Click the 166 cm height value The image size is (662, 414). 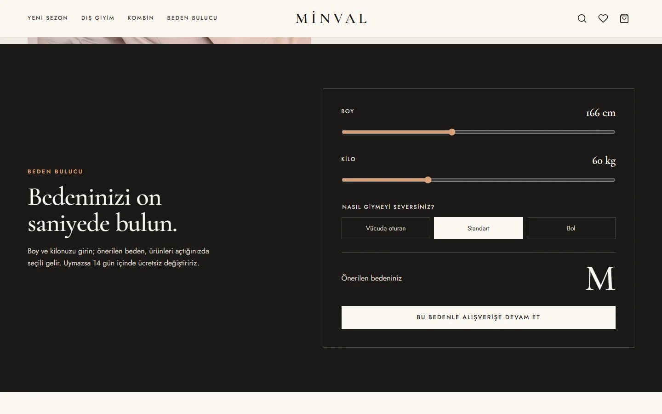[x=600, y=113]
